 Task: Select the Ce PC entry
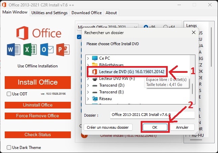tap(105, 58)
